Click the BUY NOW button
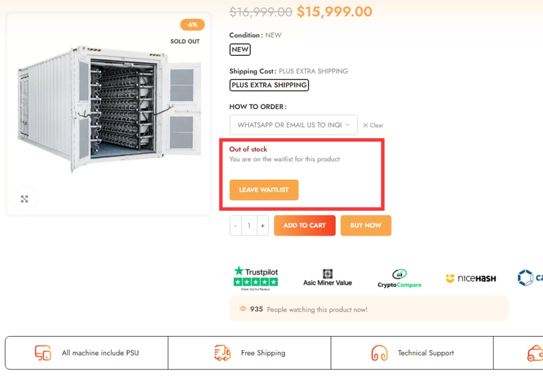 coord(366,226)
